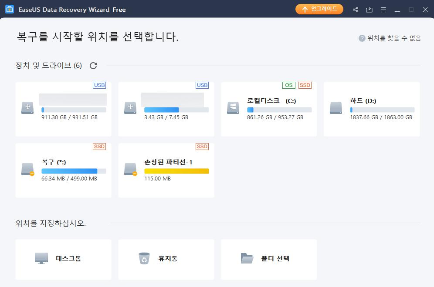434x287 pixels.
Task: Refresh the devices and drives list
Action: [93, 66]
